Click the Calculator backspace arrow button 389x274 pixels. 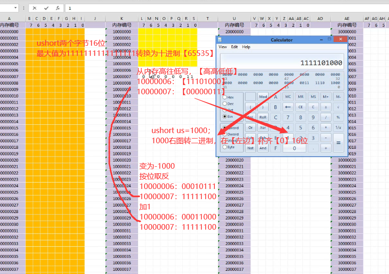click(288, 107)
